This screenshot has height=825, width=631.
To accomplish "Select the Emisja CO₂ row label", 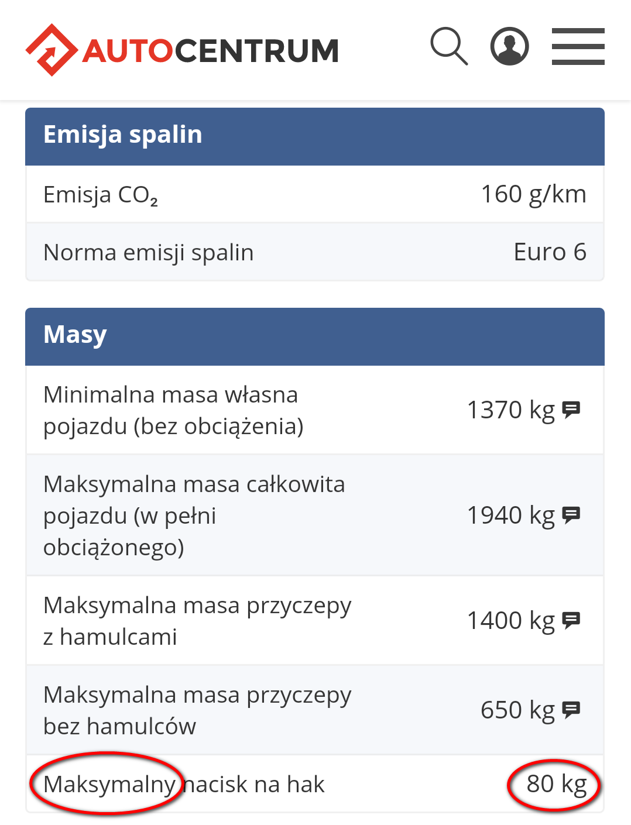I will tap(101, 194).
